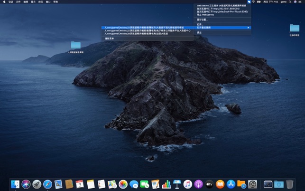Open System Preferences from the Dock
The image size is (305, 191).
pos(252,184)
